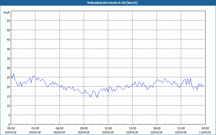The width and height of the screenshot is (216, 135).
Task: Click the 'km/h' axis unit label
Action: coord(6,12)
